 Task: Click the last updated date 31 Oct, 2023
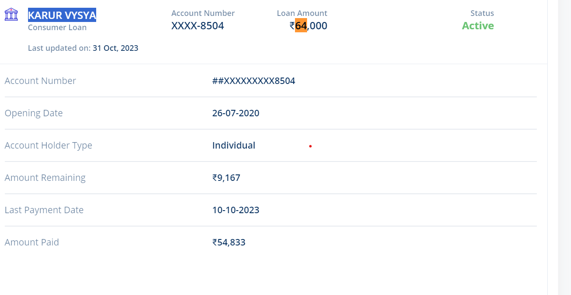(115, 48)
